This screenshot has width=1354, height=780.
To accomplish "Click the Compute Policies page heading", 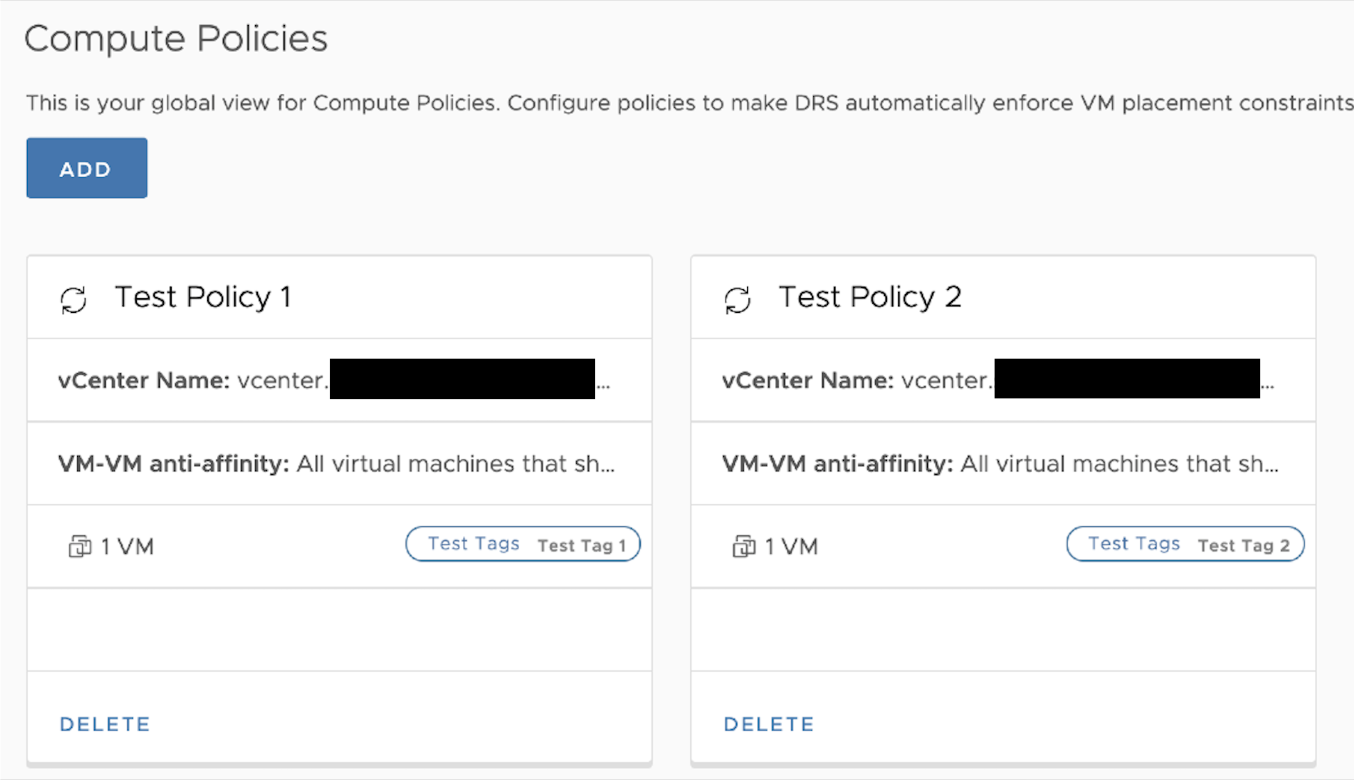I will coord(176,38).
